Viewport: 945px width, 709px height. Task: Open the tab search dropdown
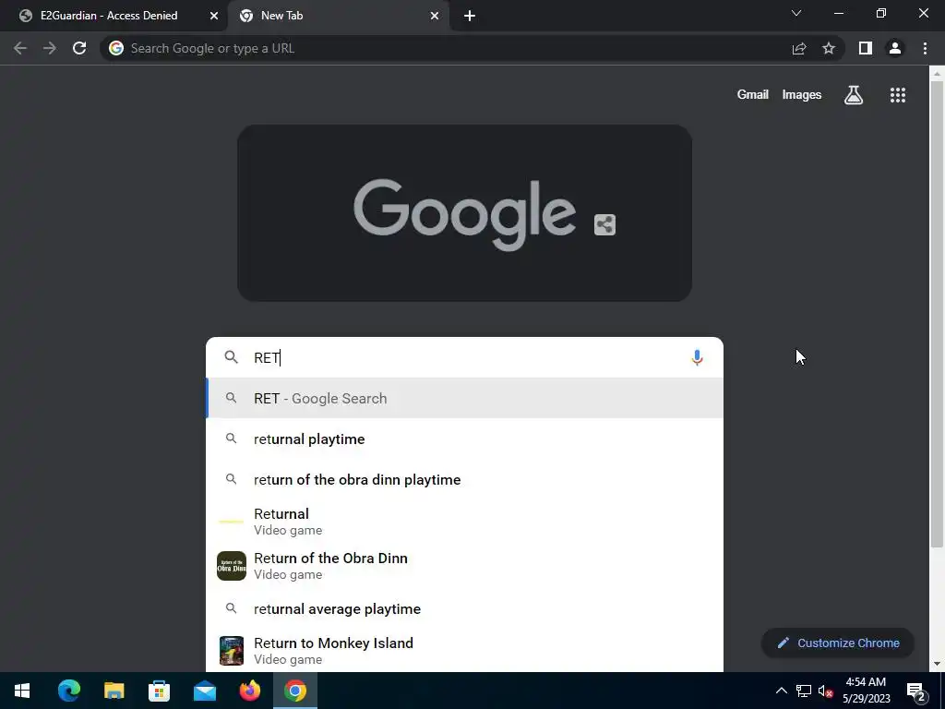pos(796,13)
